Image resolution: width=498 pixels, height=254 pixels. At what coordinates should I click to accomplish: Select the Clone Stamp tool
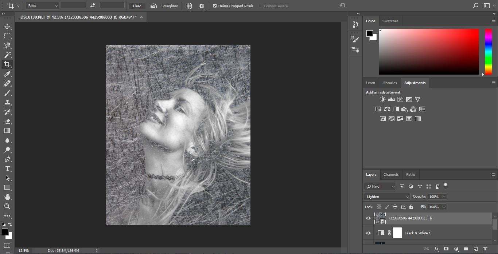7,102
